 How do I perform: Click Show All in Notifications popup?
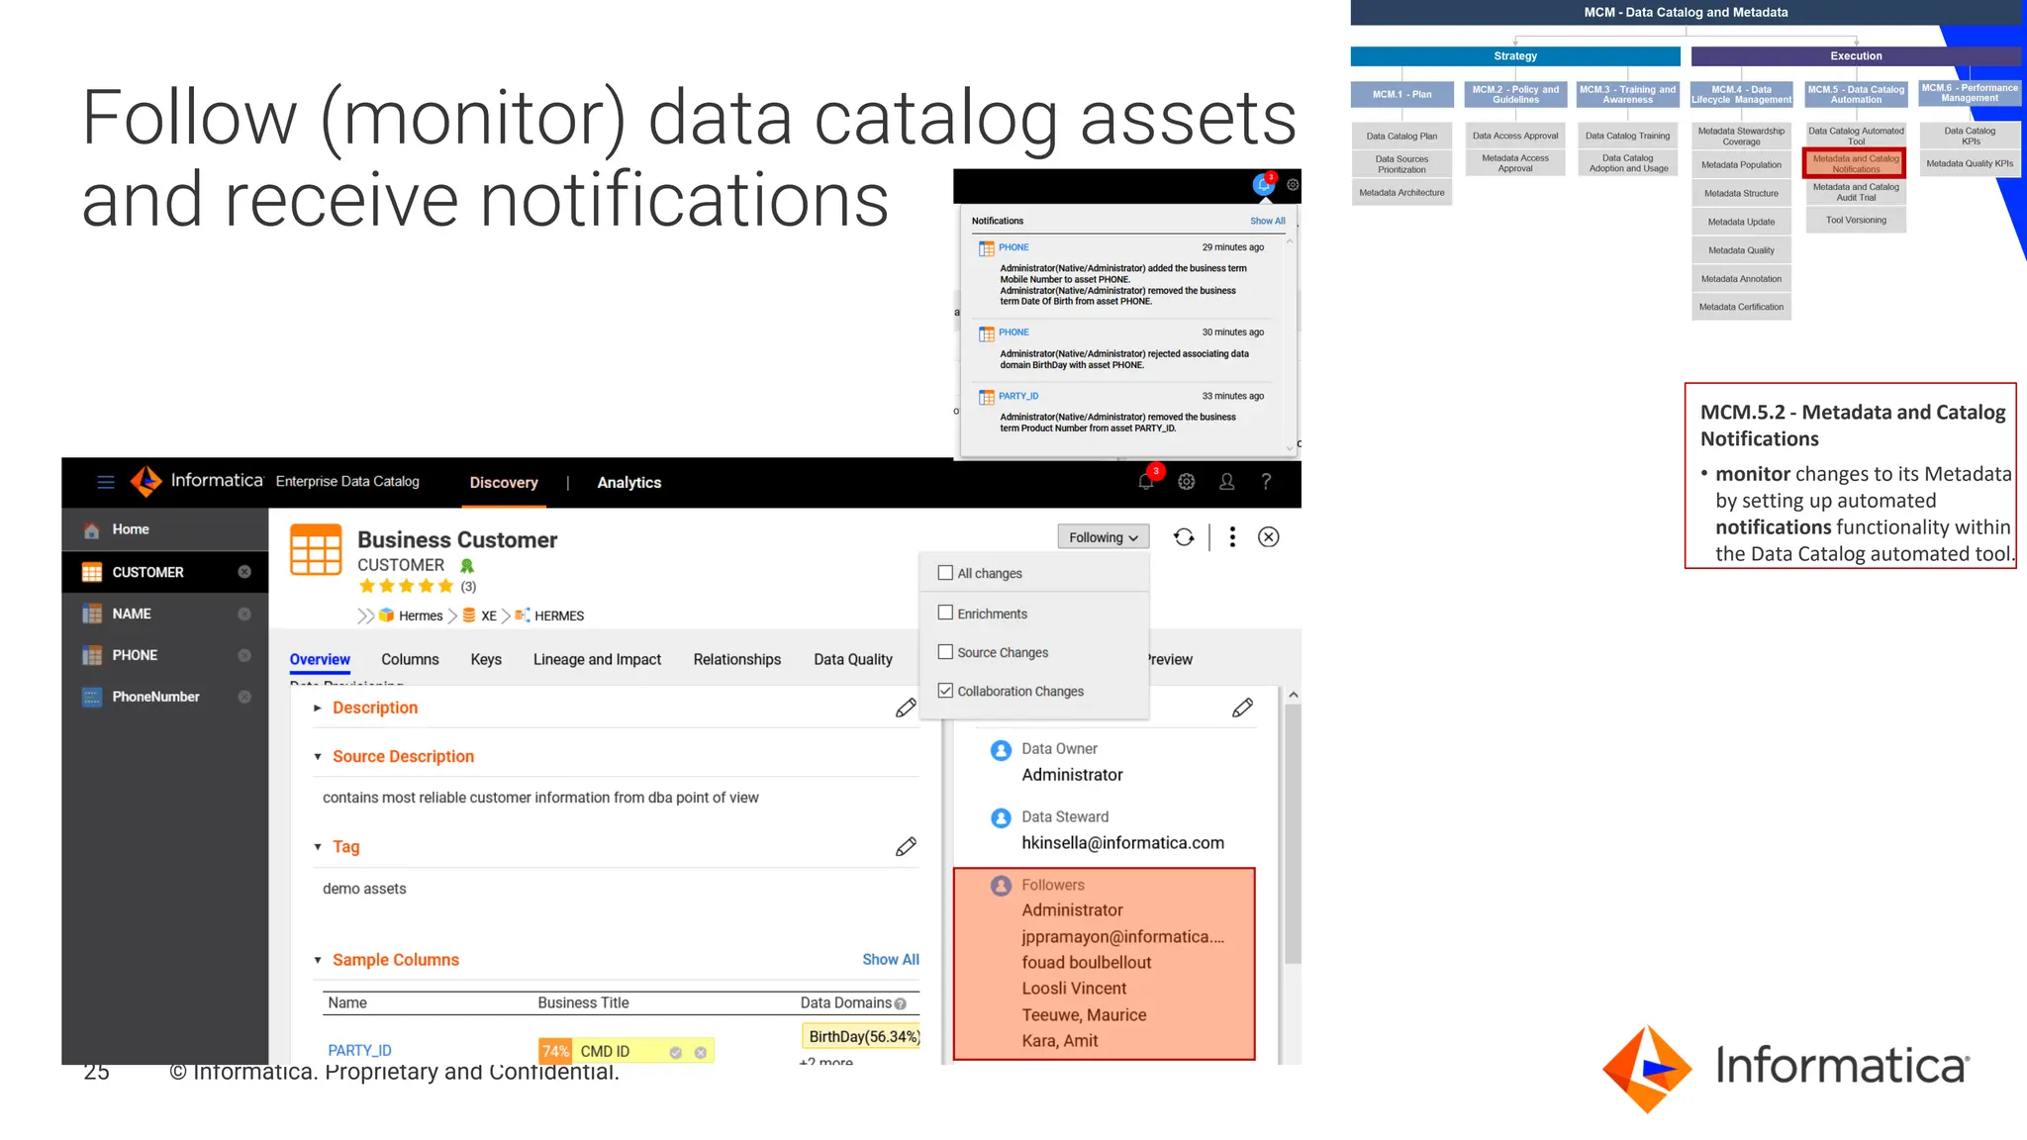(1268, 222)
